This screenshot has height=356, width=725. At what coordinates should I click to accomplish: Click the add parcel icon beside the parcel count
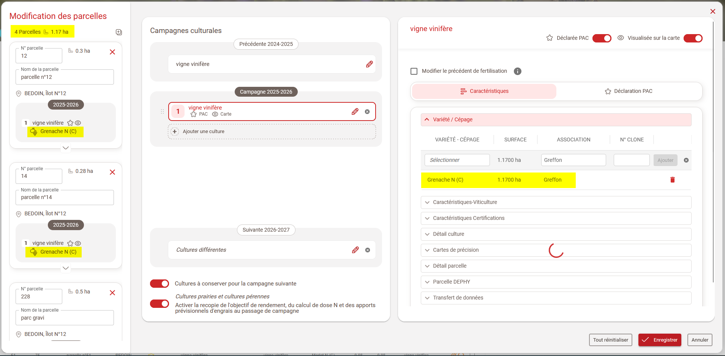pyautogui.click(x=118, y=32)
